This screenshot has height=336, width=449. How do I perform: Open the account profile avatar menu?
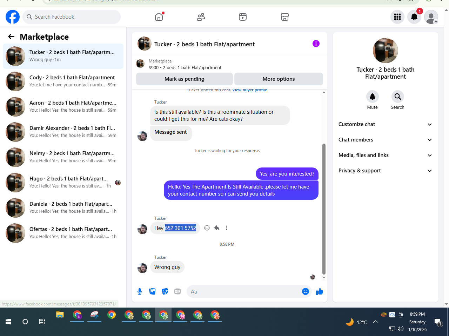tap(431, 17)
